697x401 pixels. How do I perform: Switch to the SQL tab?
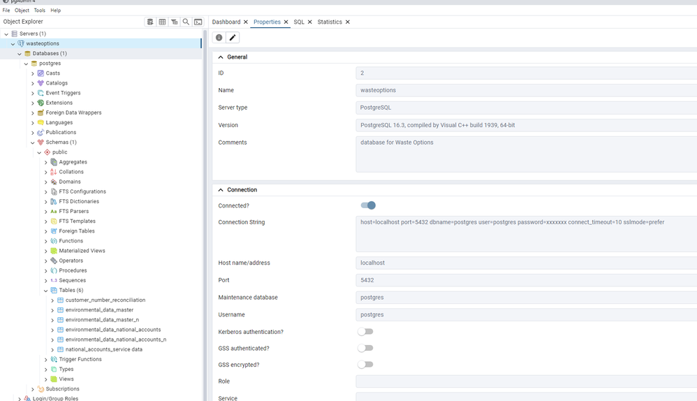(299, 22)
